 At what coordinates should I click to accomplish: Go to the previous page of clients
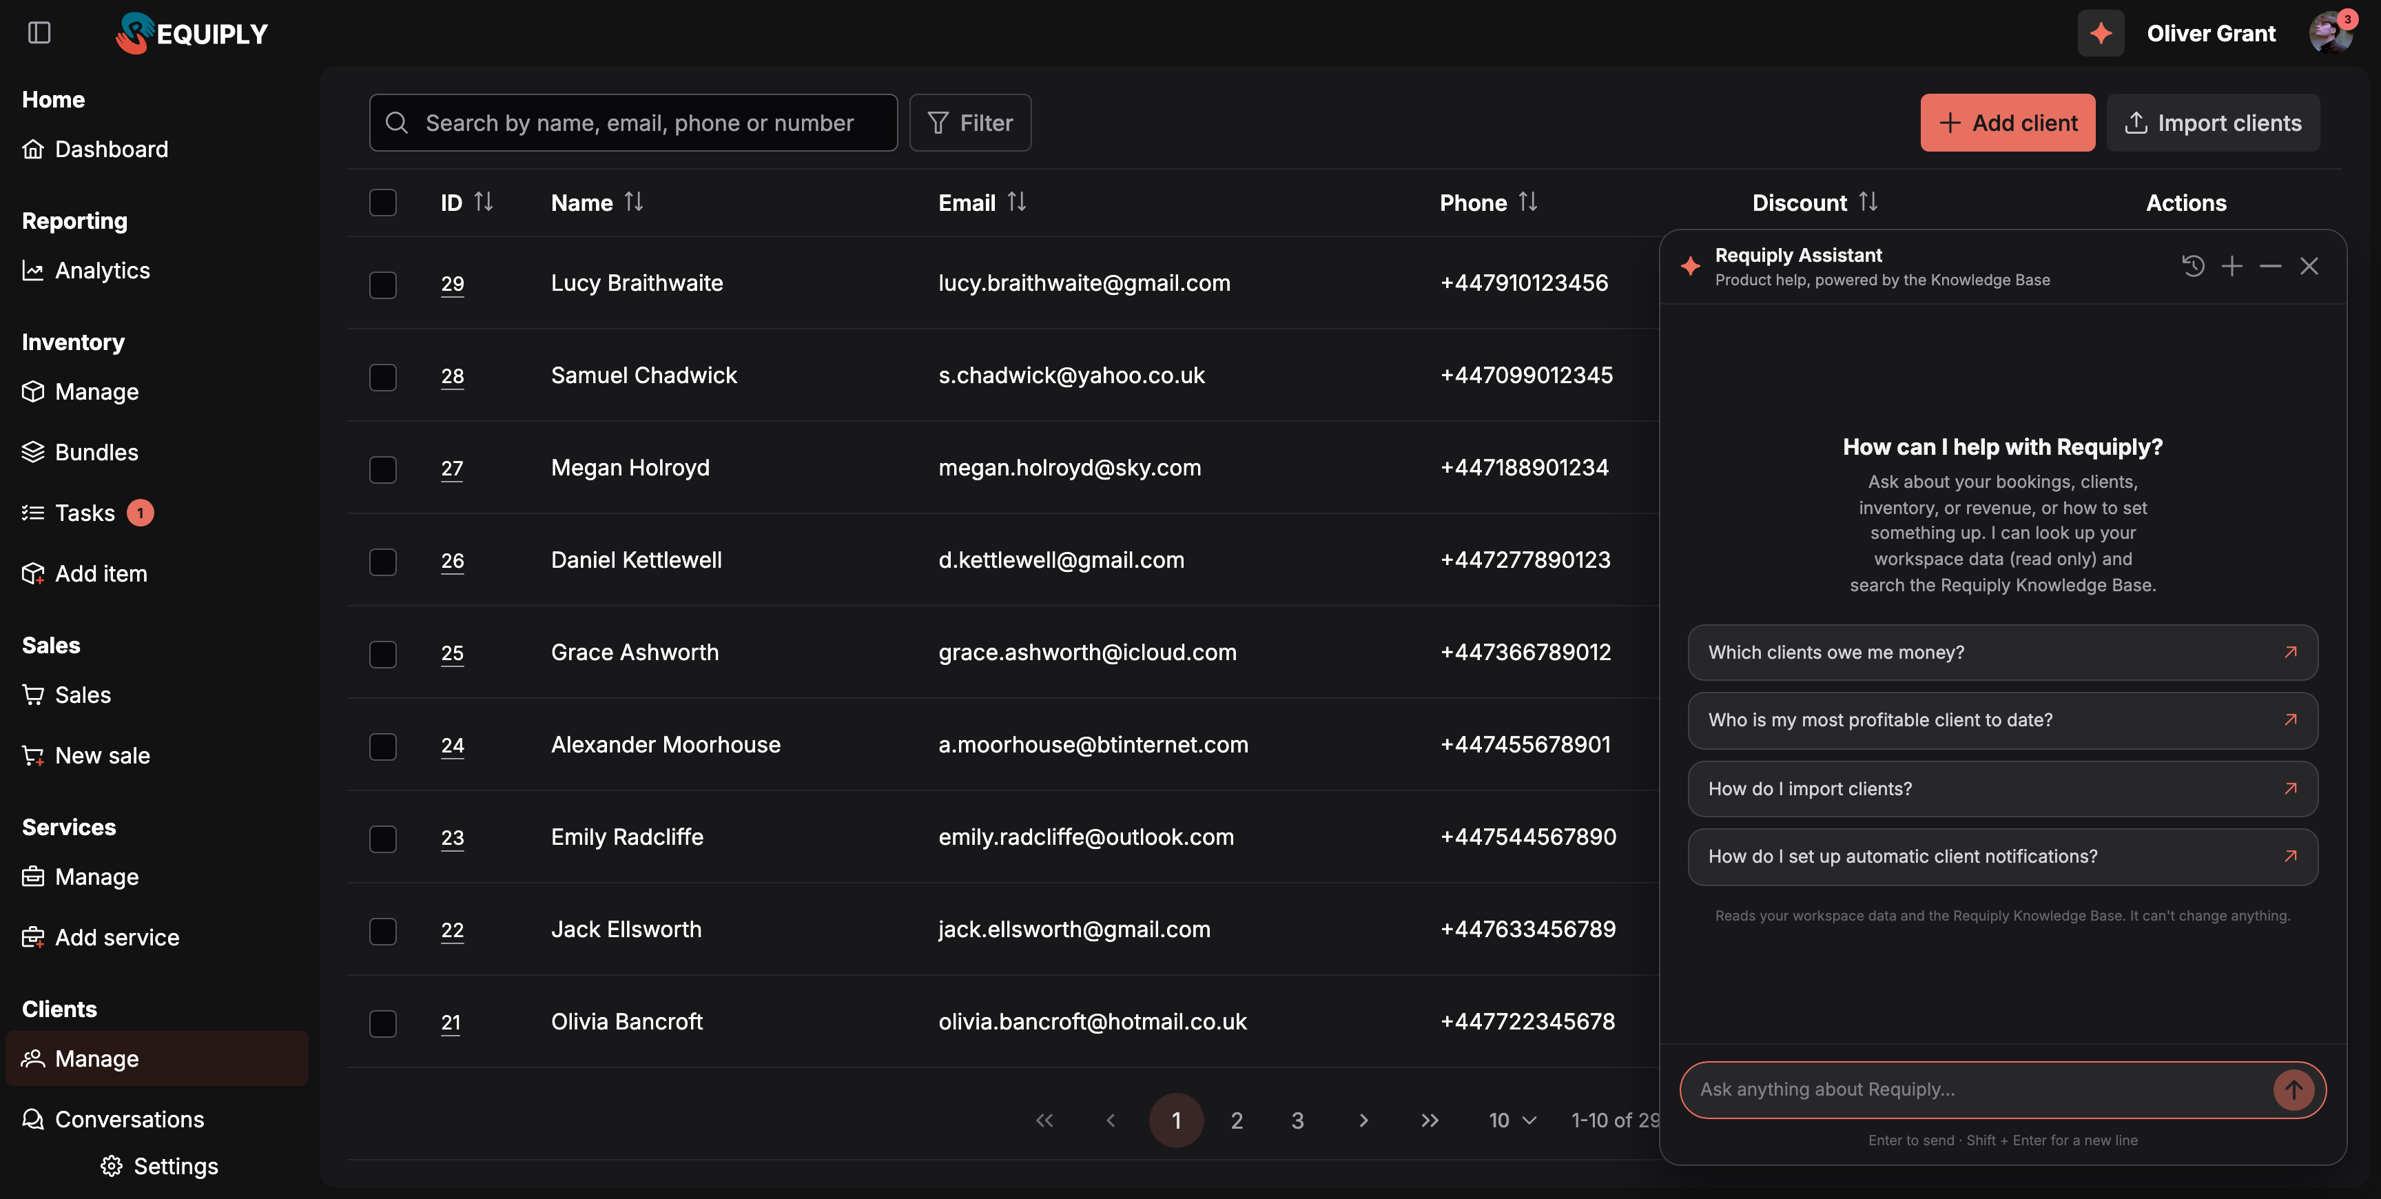pyautogui.click(x=1110, y=1120)
